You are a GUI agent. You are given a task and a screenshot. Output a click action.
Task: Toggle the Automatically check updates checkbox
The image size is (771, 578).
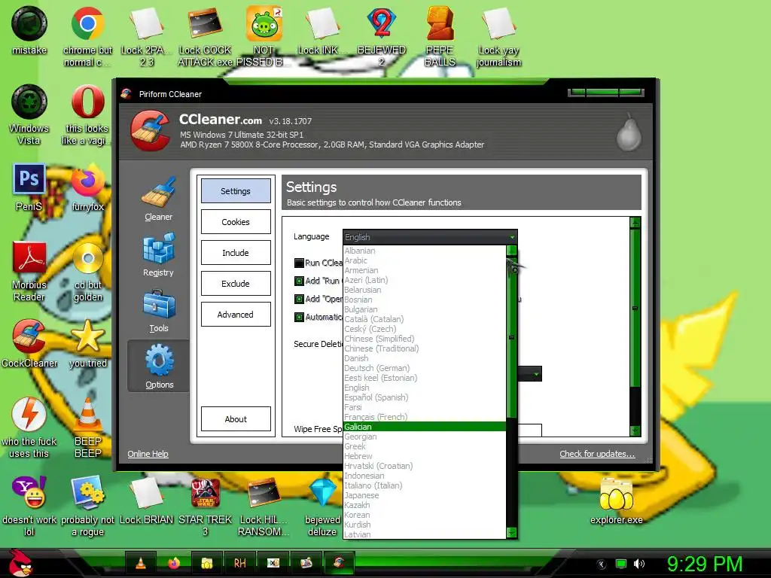299,317
